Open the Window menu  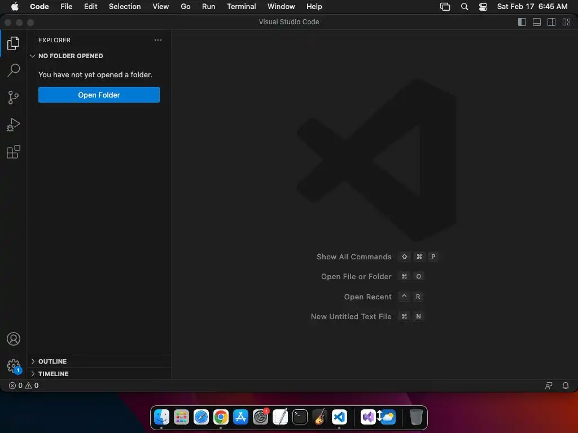(281, 7)
